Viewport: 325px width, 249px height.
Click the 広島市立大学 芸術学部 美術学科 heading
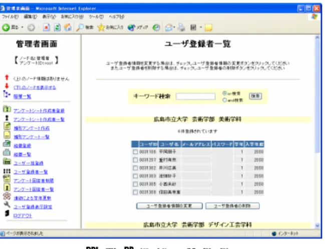coord(197,119)
